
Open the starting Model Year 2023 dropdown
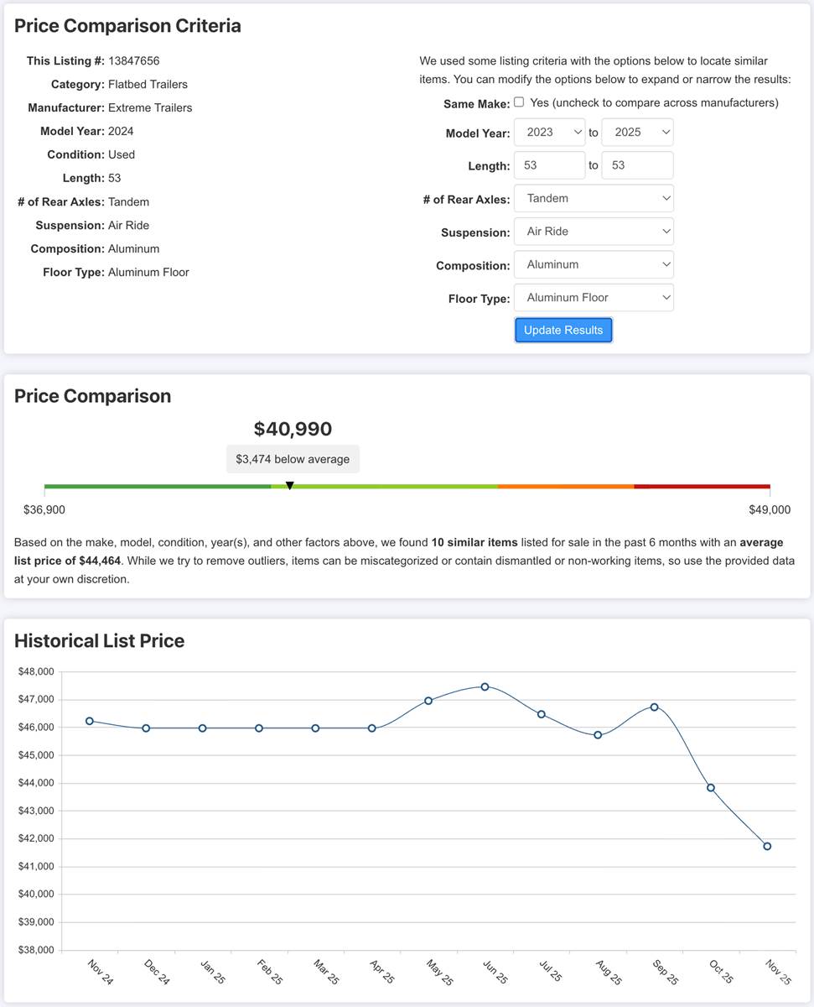[549, 133]
